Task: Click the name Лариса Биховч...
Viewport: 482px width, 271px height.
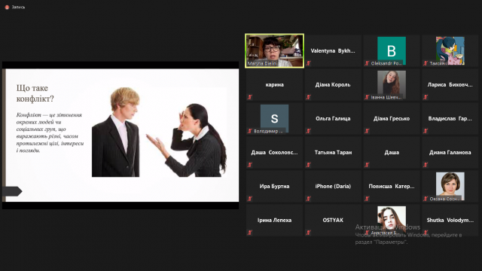Action: pos(450,84)
